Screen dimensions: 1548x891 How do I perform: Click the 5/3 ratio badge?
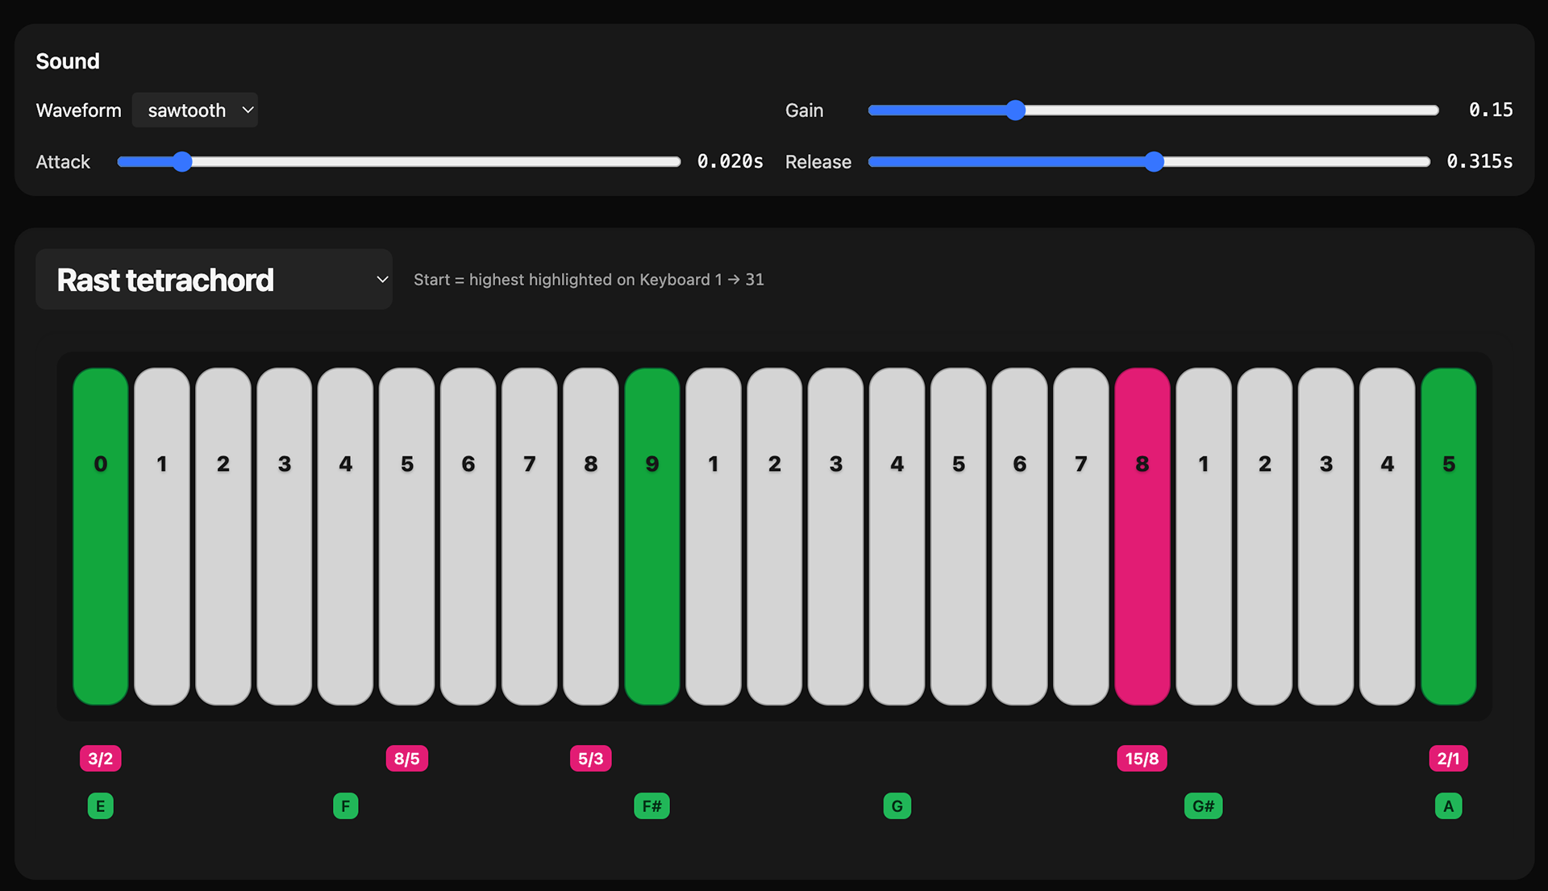[x=590, y=759]
